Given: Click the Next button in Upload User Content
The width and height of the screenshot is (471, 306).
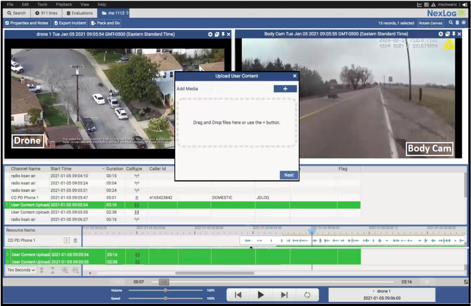Looking at the screenshot, I should pyautogui.click(x=289, y=175).
